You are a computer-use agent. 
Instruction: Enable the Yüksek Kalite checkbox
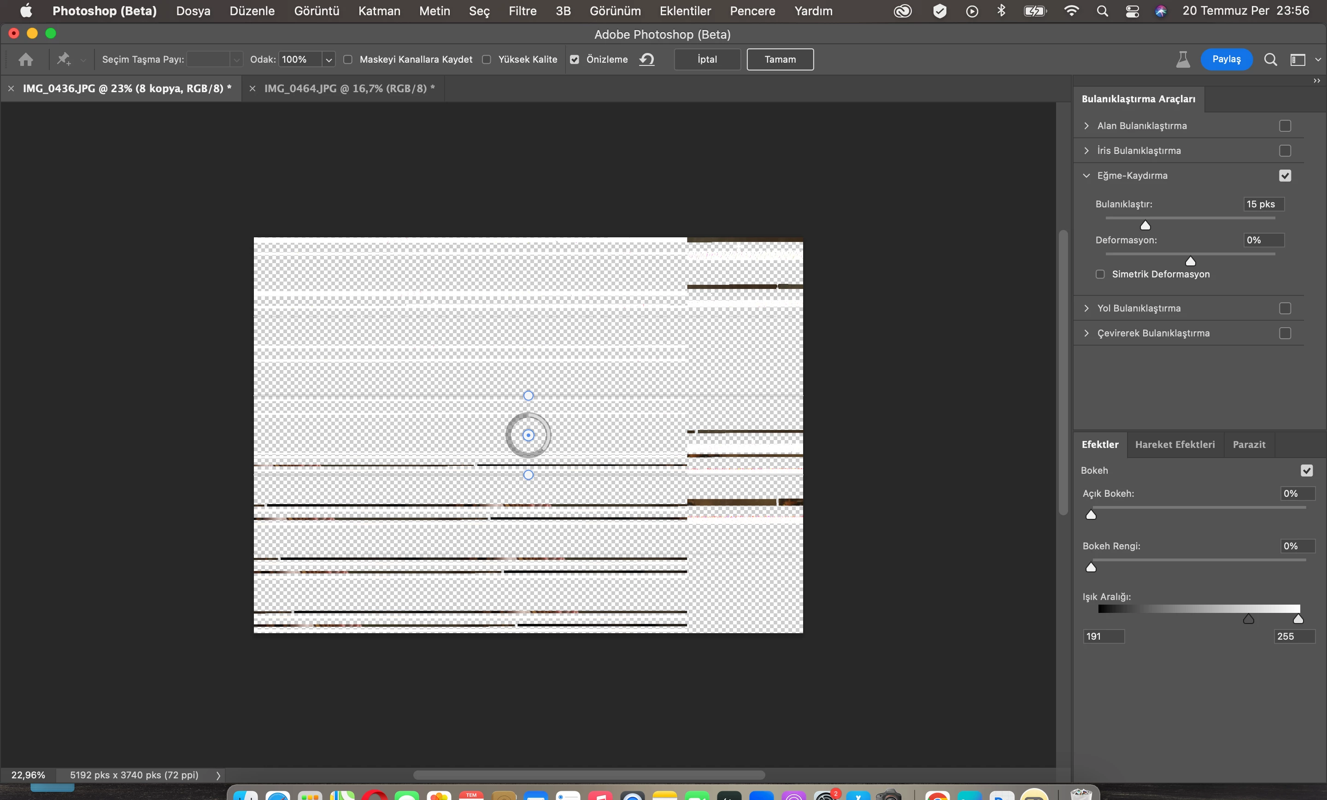[x=487, y=59]
